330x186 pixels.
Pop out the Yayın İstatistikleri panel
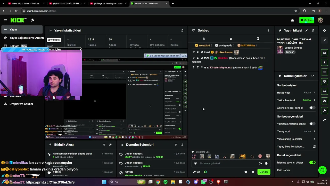[182, 30]
